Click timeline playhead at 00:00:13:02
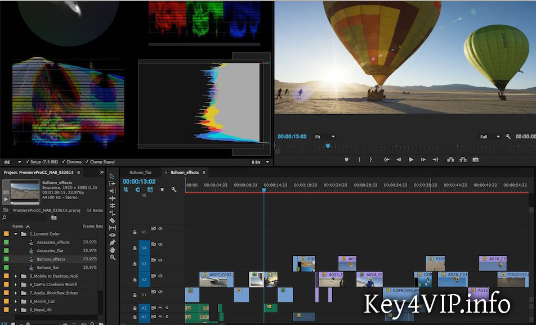This screenshot has height=325, width=536. [x=263, y=190]
